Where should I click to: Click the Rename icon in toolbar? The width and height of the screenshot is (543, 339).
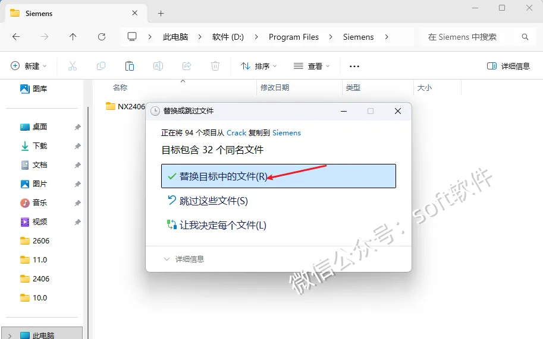(158, 66)
